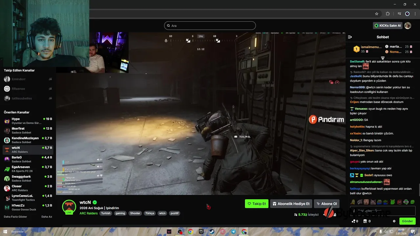Click the gaming tag
The height and width of the screenshot is (236, 420).
tap(120, 213)
